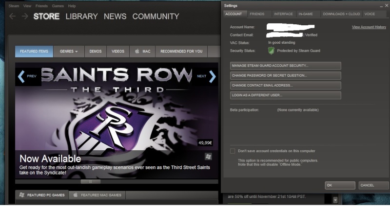Click the 'Now Available' headline
Image resolution: width=390 pixels, height=213 pixels.
(50, 159)
